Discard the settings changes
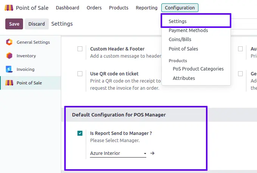 click(x=36, y=24)
